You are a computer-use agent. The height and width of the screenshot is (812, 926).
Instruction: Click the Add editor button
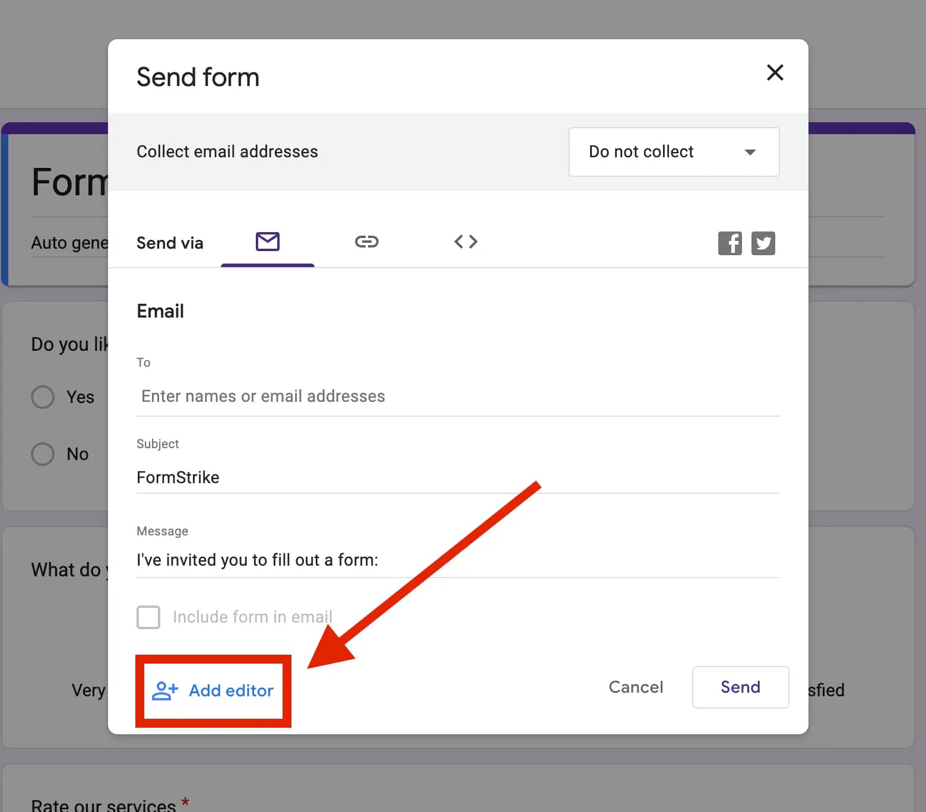(213, 691)
